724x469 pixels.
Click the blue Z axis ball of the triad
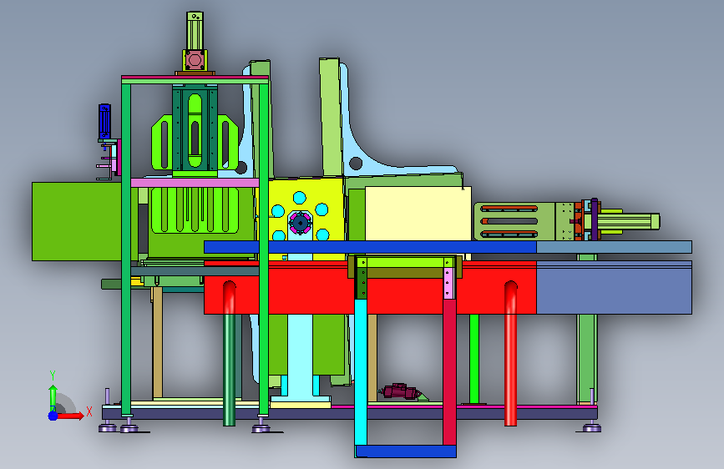point(53,416)
